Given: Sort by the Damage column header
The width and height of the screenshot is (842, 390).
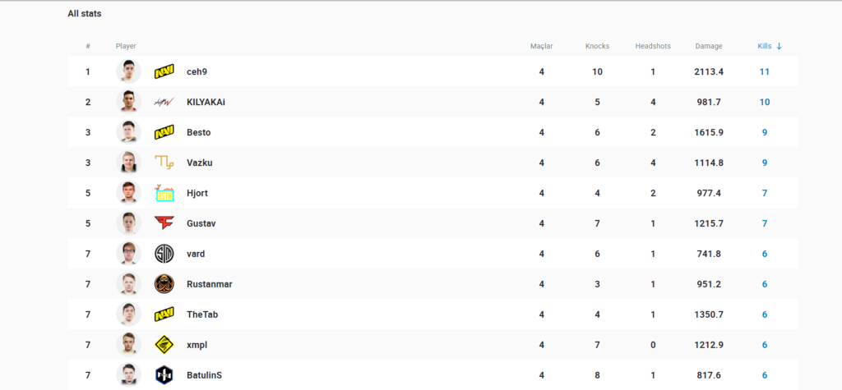Looking at the screenshot, I should 708,46.
